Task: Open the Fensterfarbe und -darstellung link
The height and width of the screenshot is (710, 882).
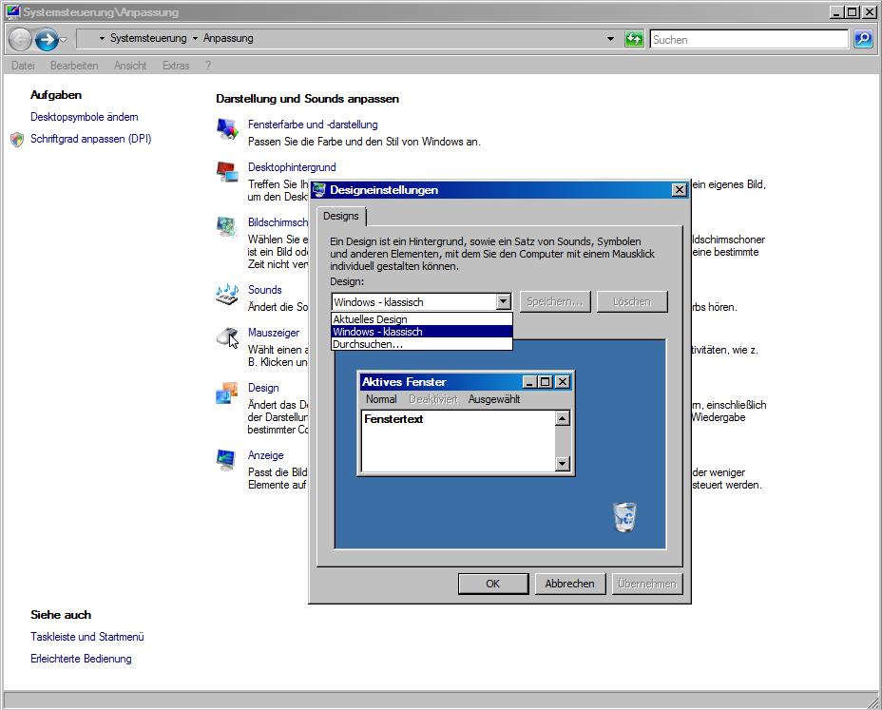Action: (x=313, y=125)
